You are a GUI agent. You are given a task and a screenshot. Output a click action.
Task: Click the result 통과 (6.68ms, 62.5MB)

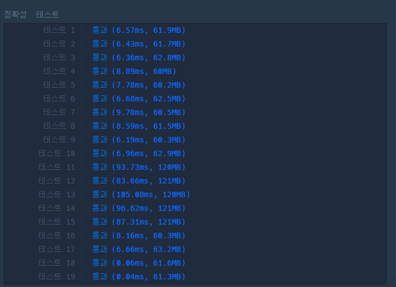click(139, 98)
